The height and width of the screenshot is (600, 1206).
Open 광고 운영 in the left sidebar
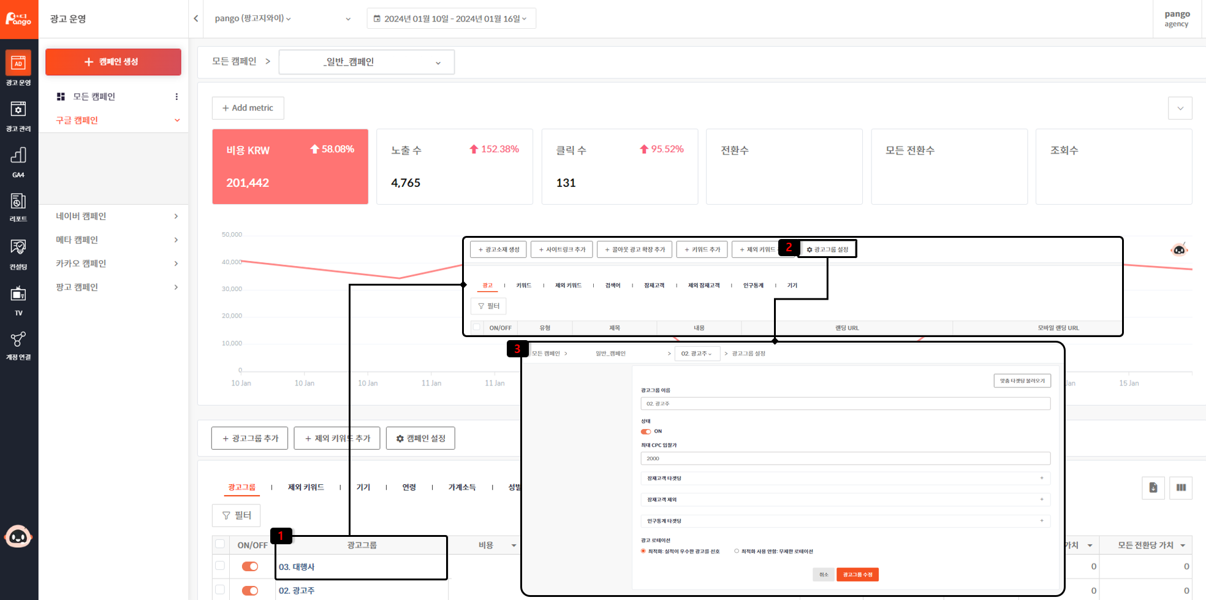18,68
